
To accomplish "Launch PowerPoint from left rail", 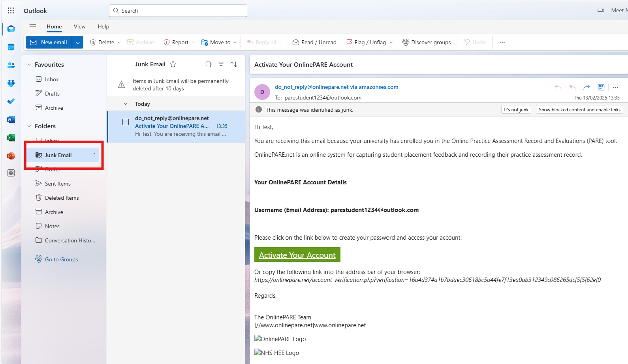I will click(x=11, y=156).
